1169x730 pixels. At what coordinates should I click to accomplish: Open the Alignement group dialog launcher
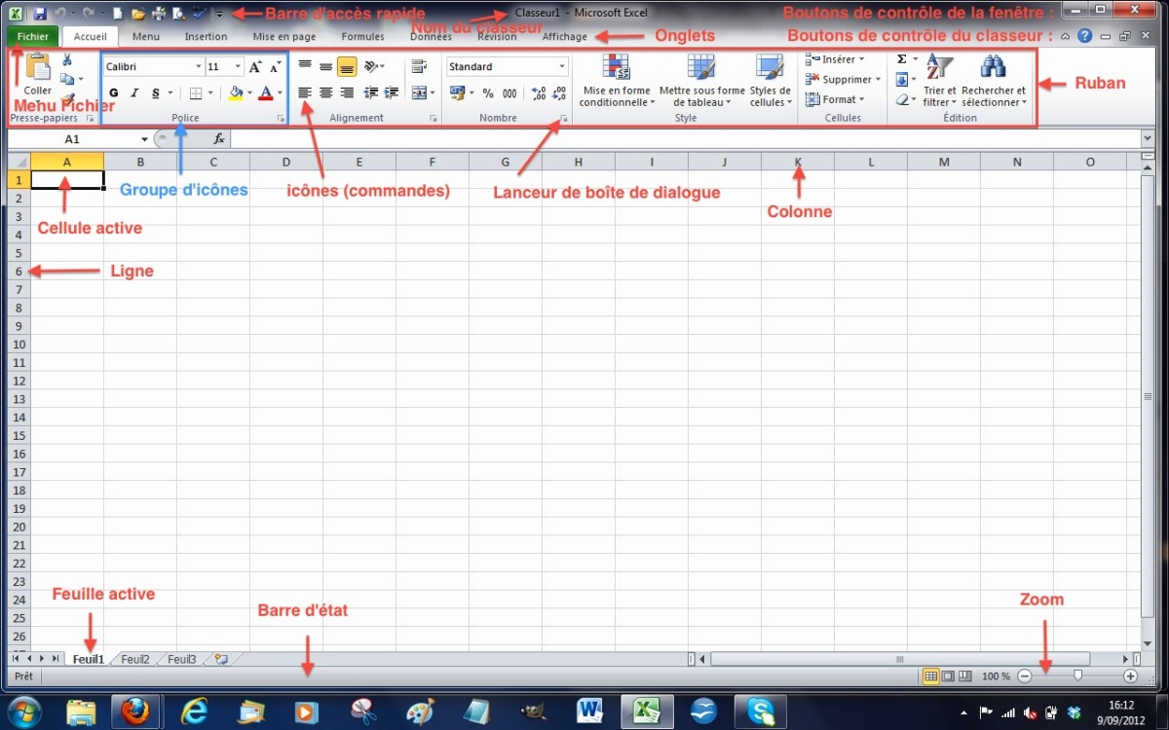pos(433,119)
